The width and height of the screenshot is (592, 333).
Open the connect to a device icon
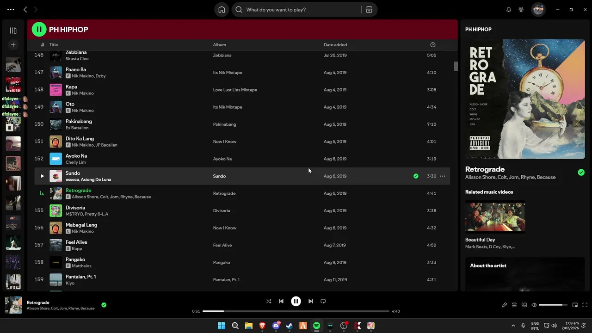coord(524,305)
